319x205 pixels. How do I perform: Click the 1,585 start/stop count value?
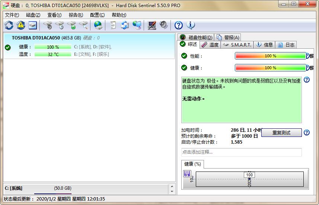coord(236,142)
